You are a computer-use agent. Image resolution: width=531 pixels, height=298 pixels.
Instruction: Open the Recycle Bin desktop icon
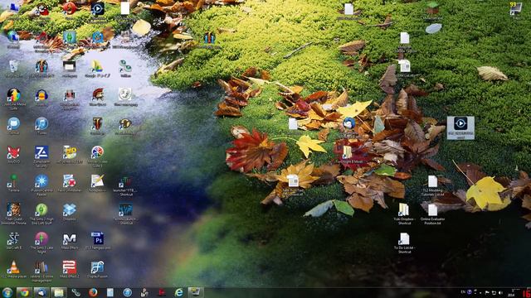click(x=13, y=67)
